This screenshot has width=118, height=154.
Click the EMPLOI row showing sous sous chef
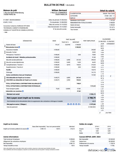click(92, 18)
